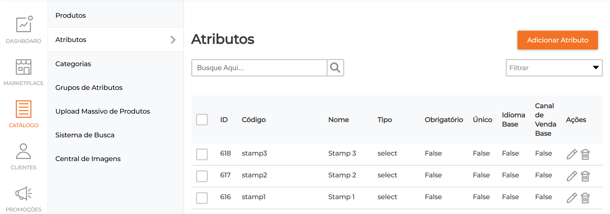Open the Filtrar dropdown
Screen dimensions: 610x214
(554, 68)
